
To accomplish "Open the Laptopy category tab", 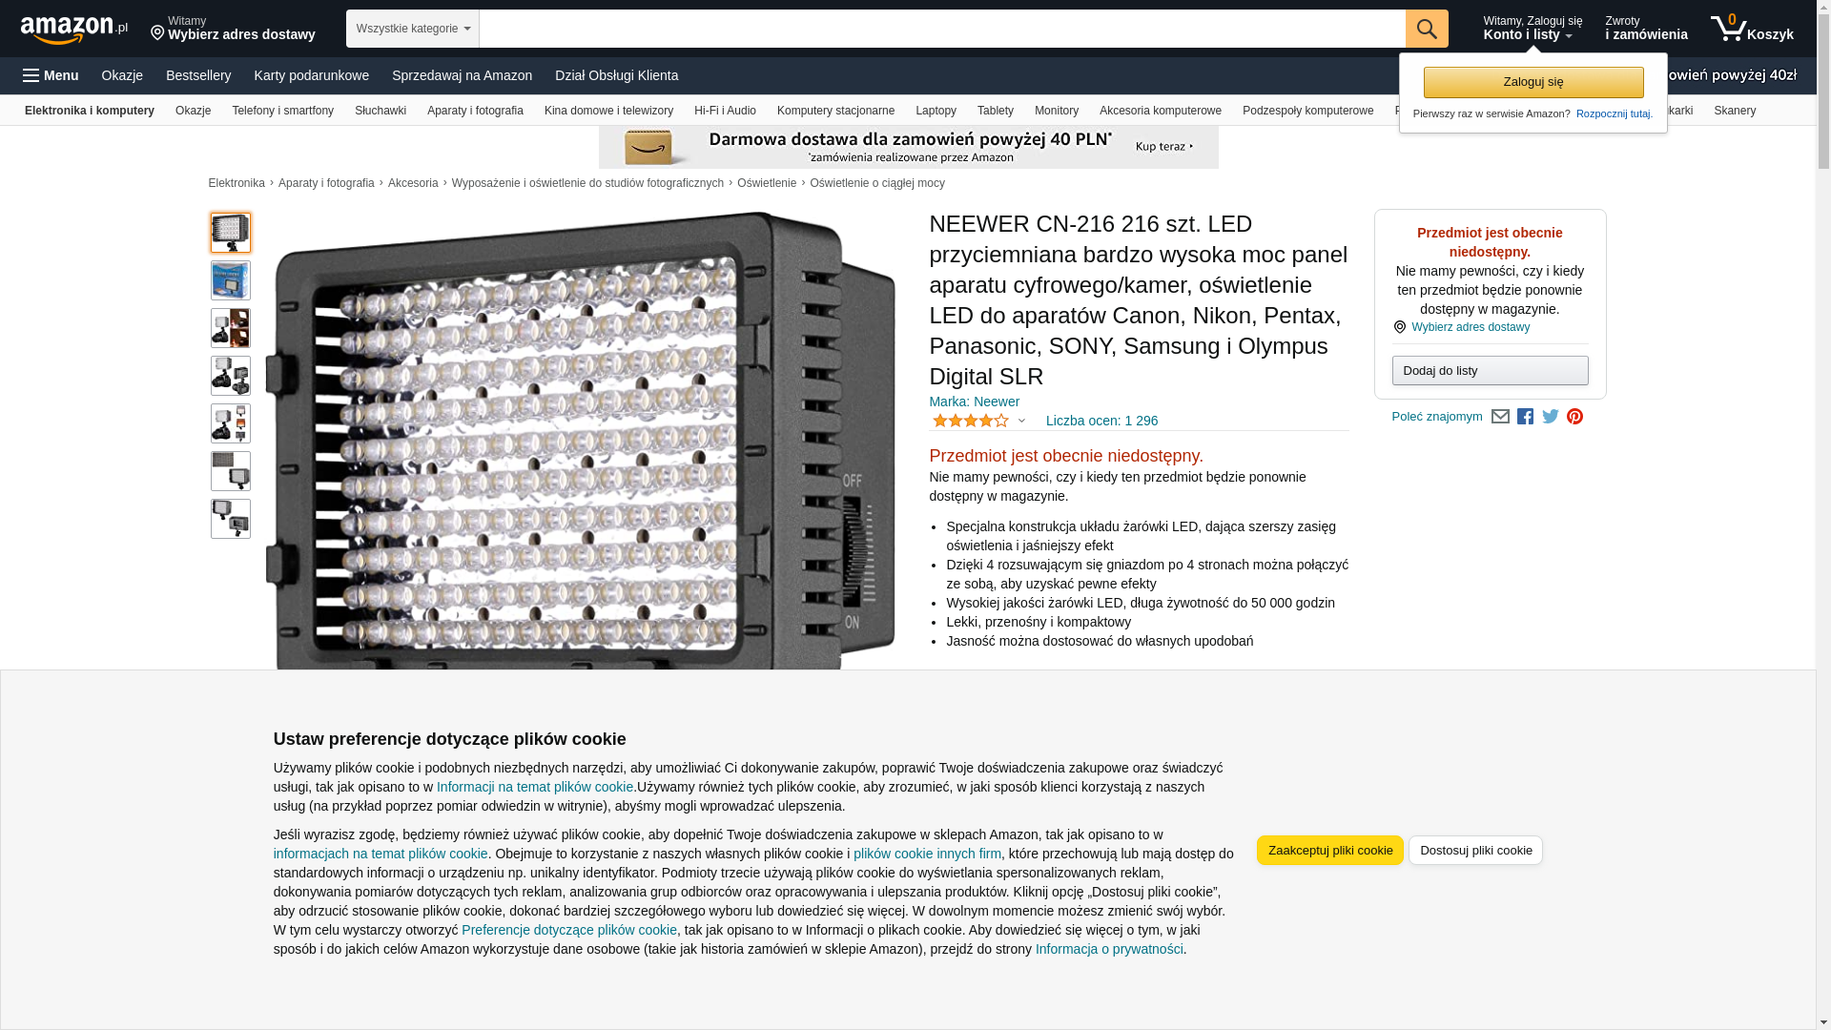I will click(x=936, y=111).
